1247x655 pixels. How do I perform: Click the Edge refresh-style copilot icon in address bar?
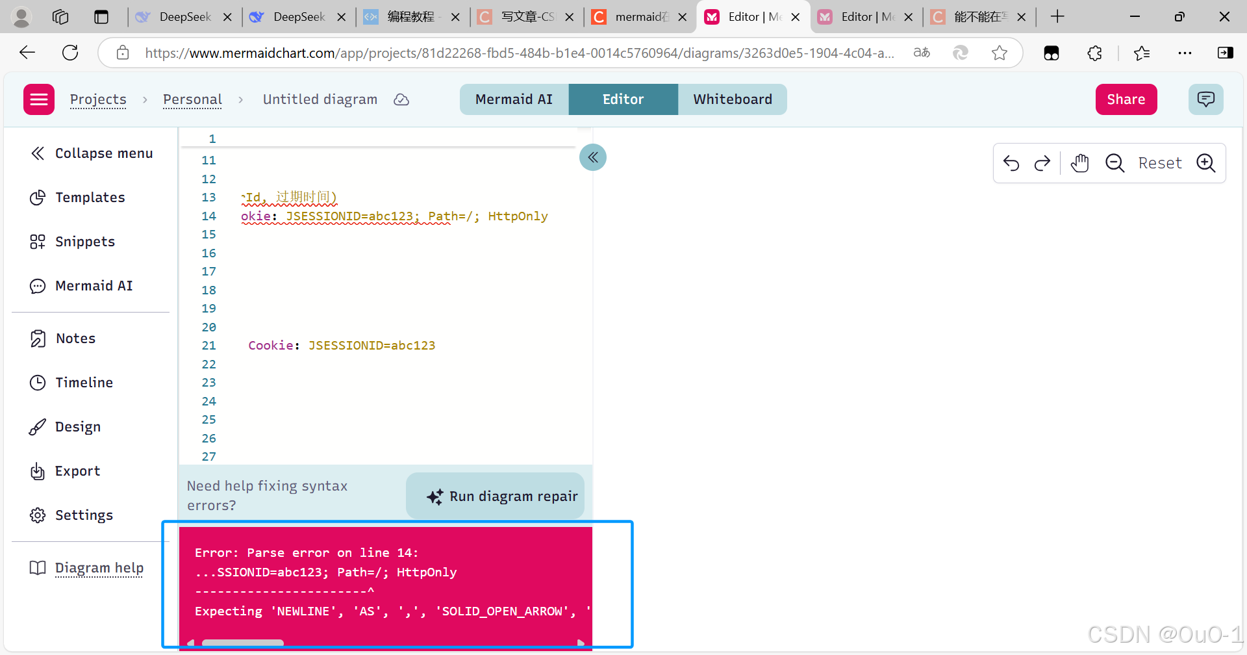point(961,53)
